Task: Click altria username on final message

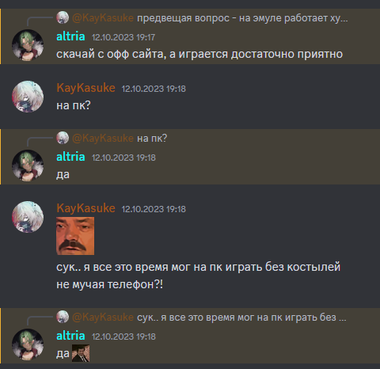Action: point(70,336)
